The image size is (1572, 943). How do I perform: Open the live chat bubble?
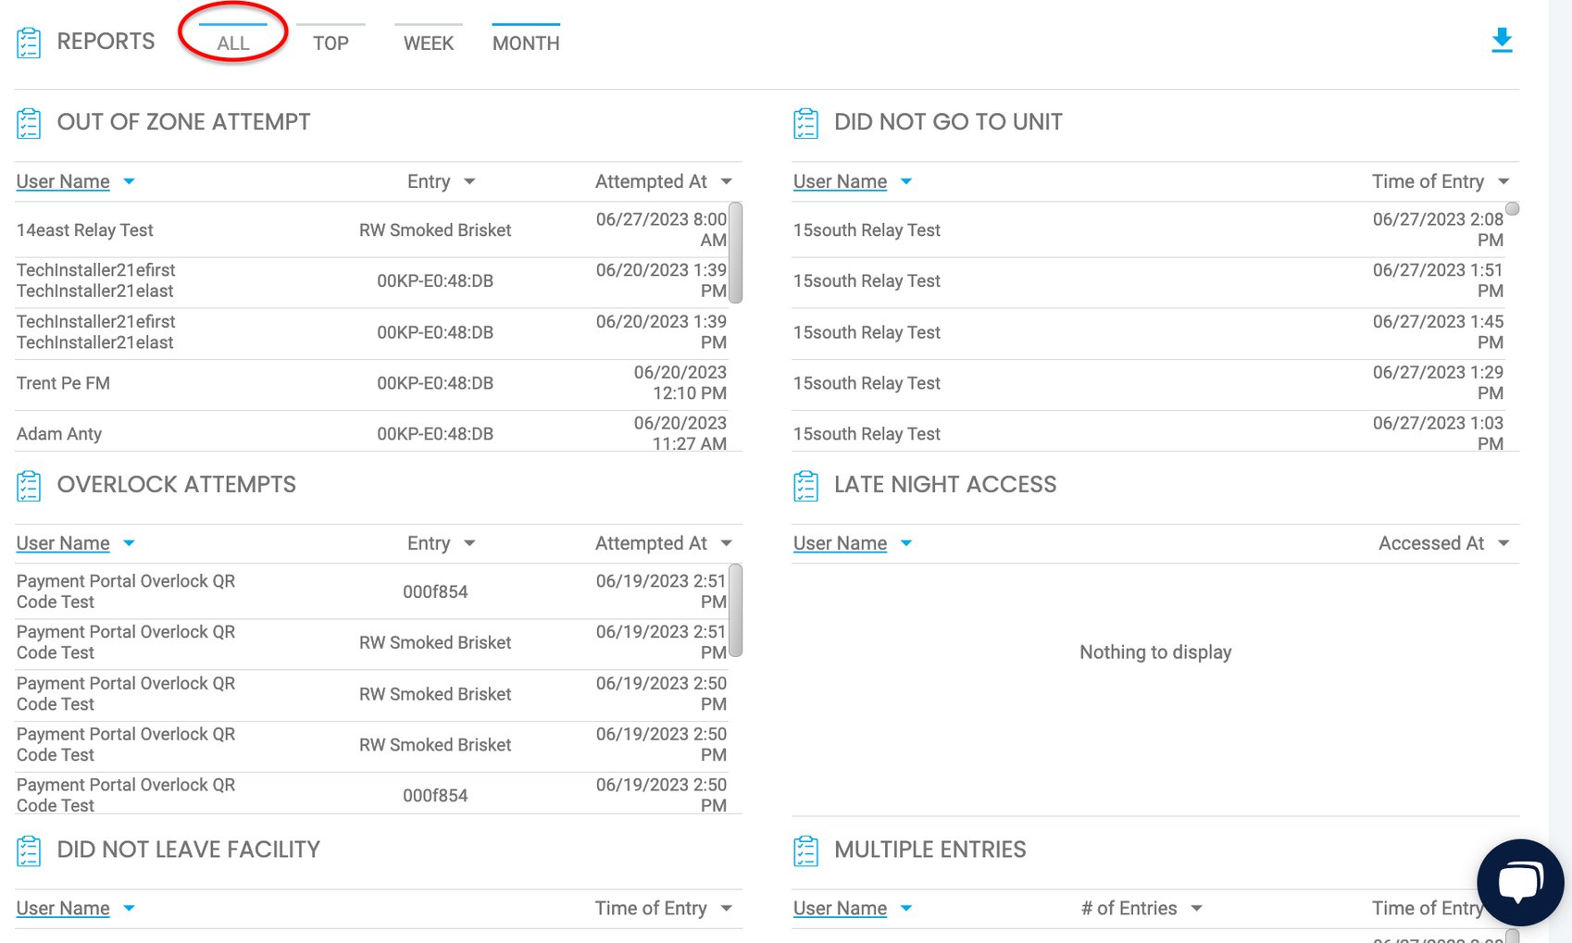[x=1519, y=880]
